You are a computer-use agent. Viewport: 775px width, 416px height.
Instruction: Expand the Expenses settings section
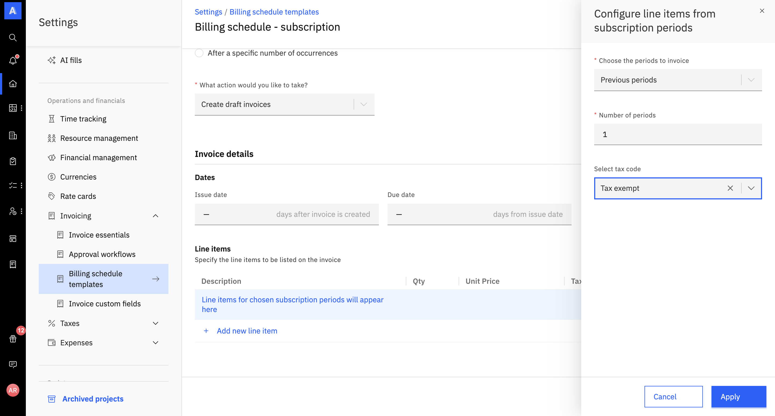(155, 343)
